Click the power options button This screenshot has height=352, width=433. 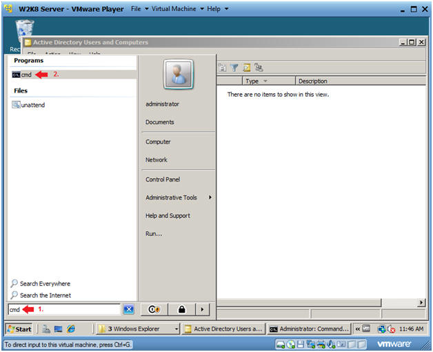click(x=154, y=309)
